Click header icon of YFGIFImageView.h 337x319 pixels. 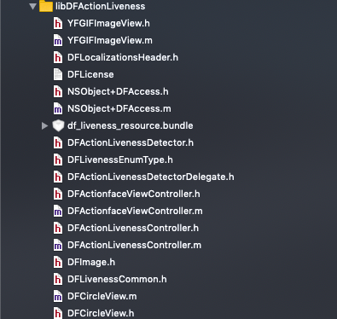58,23
